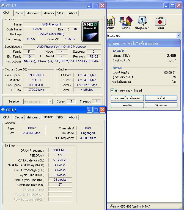The width and height of the screenshot is (184, 210).
Task: Minimize the top CPU-Z window
Action: 89,6
